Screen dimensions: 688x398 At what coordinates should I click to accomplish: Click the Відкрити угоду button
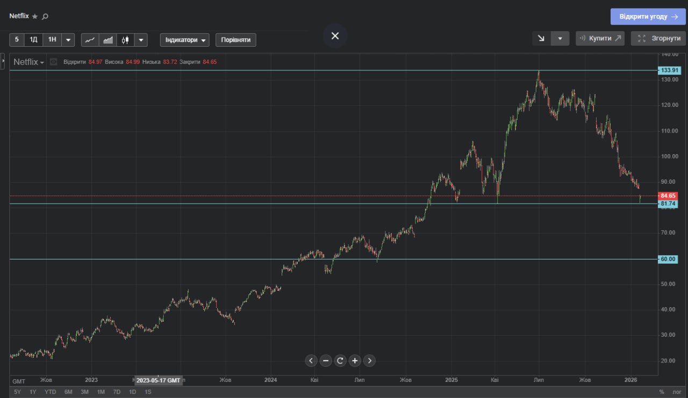648,17
